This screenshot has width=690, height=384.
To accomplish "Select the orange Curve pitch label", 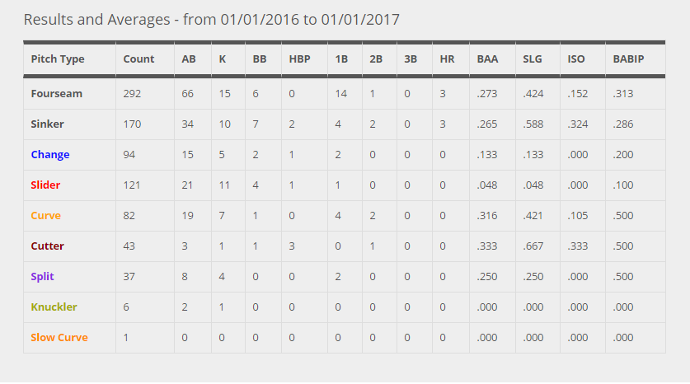I will click(46, 216).
